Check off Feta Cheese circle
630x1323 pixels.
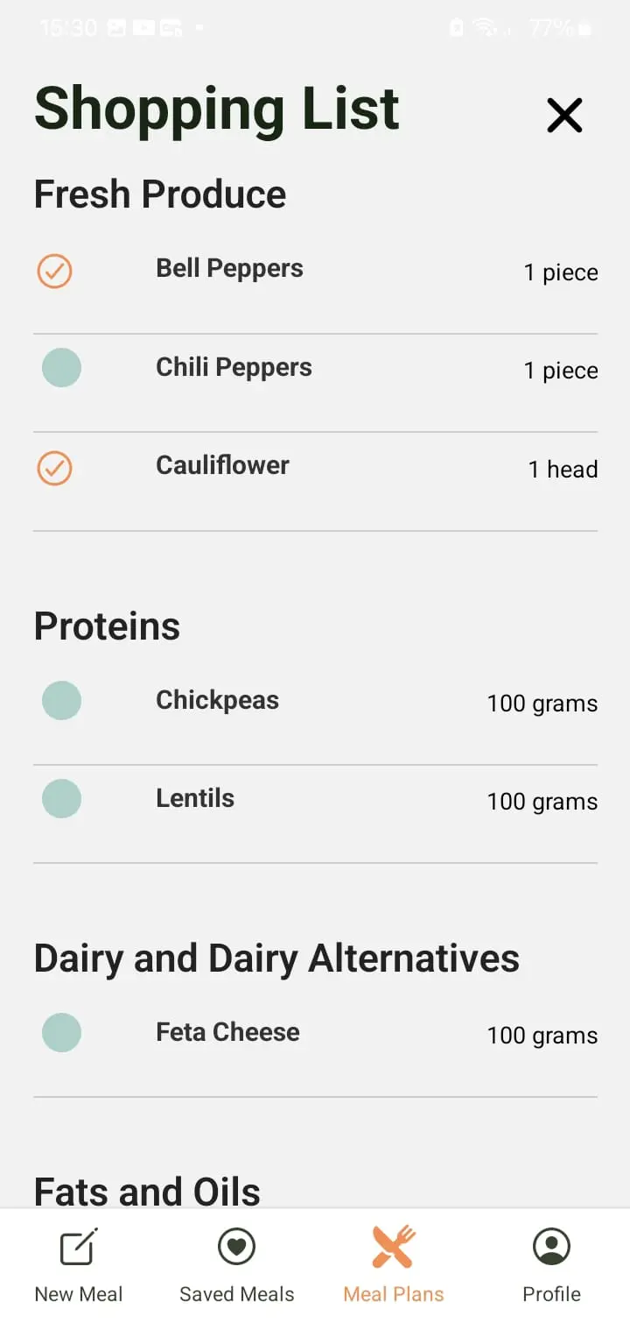click(61, 1033)
